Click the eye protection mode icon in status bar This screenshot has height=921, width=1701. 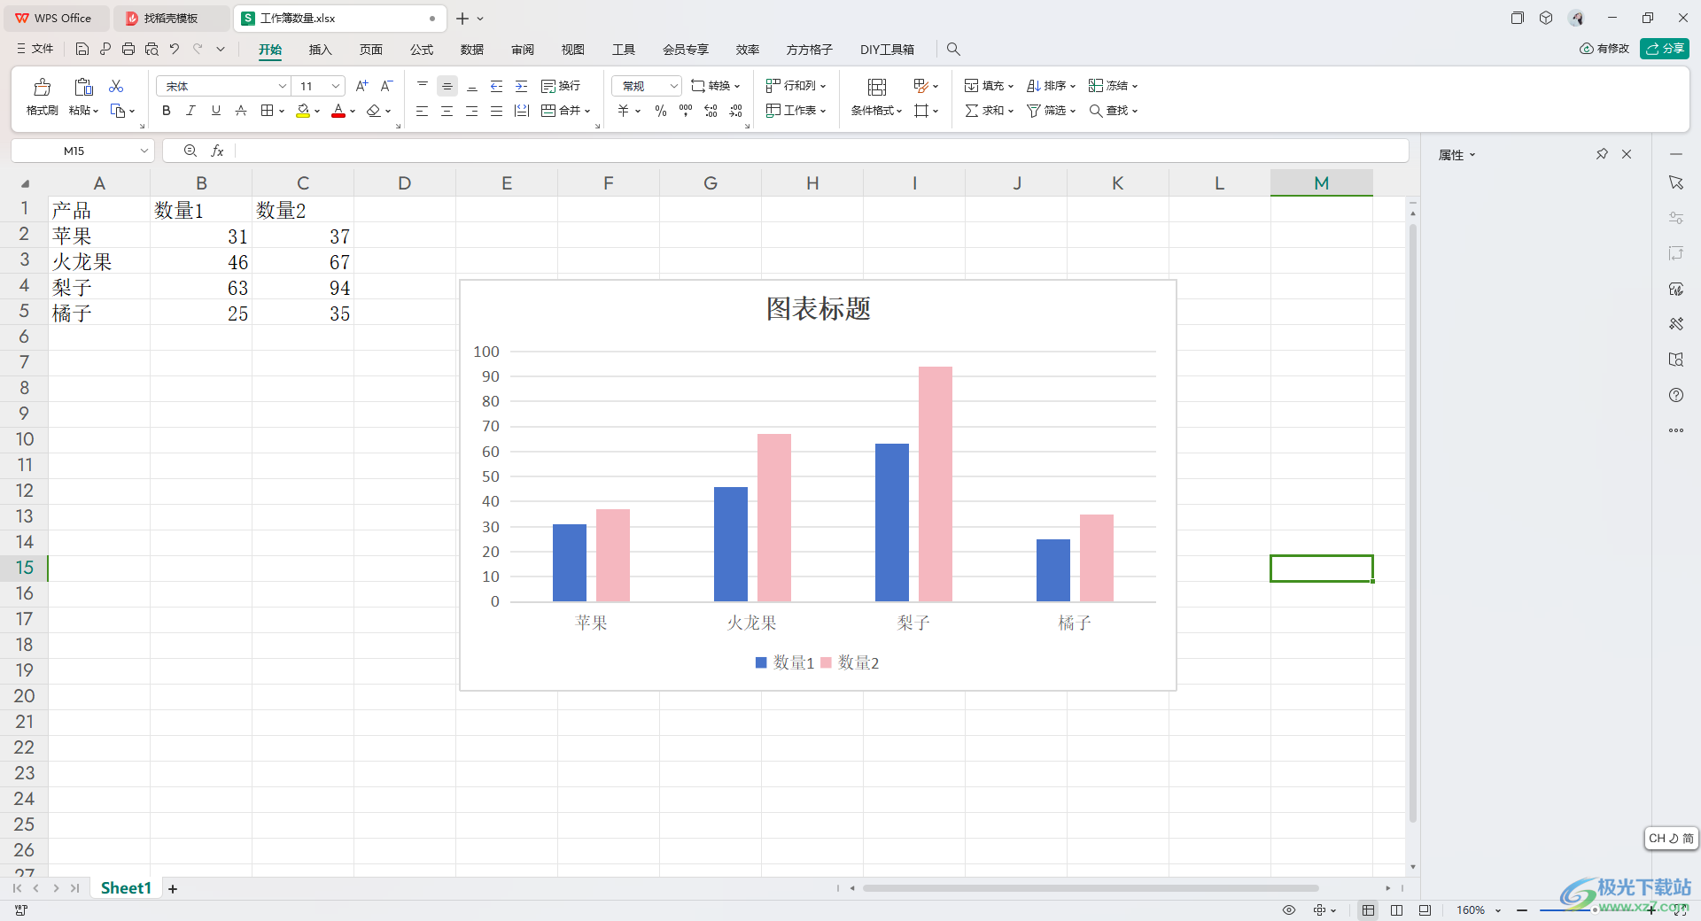coord(1289,910)
